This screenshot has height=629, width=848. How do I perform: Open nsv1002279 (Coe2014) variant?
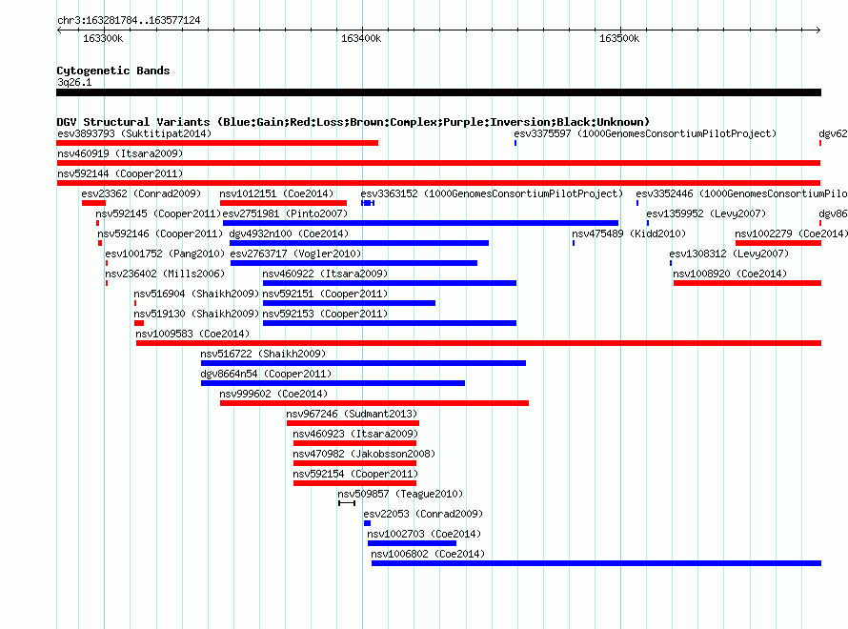click(791, 233)
